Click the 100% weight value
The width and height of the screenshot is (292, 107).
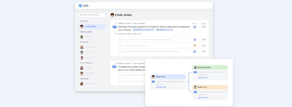click(204, 27)
